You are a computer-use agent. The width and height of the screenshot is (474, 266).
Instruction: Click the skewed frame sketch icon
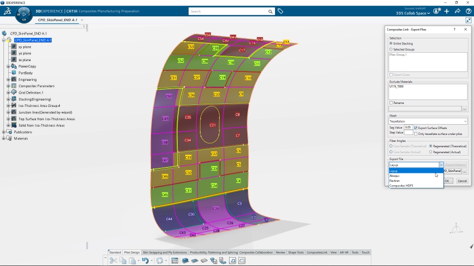click(x=233, y=261)
